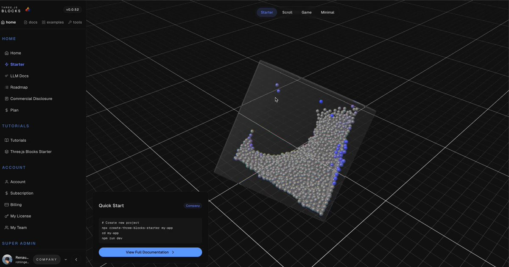The image size is (509, 267).
Task: Click the My License key icon
Action: click(x=6, y=216)
